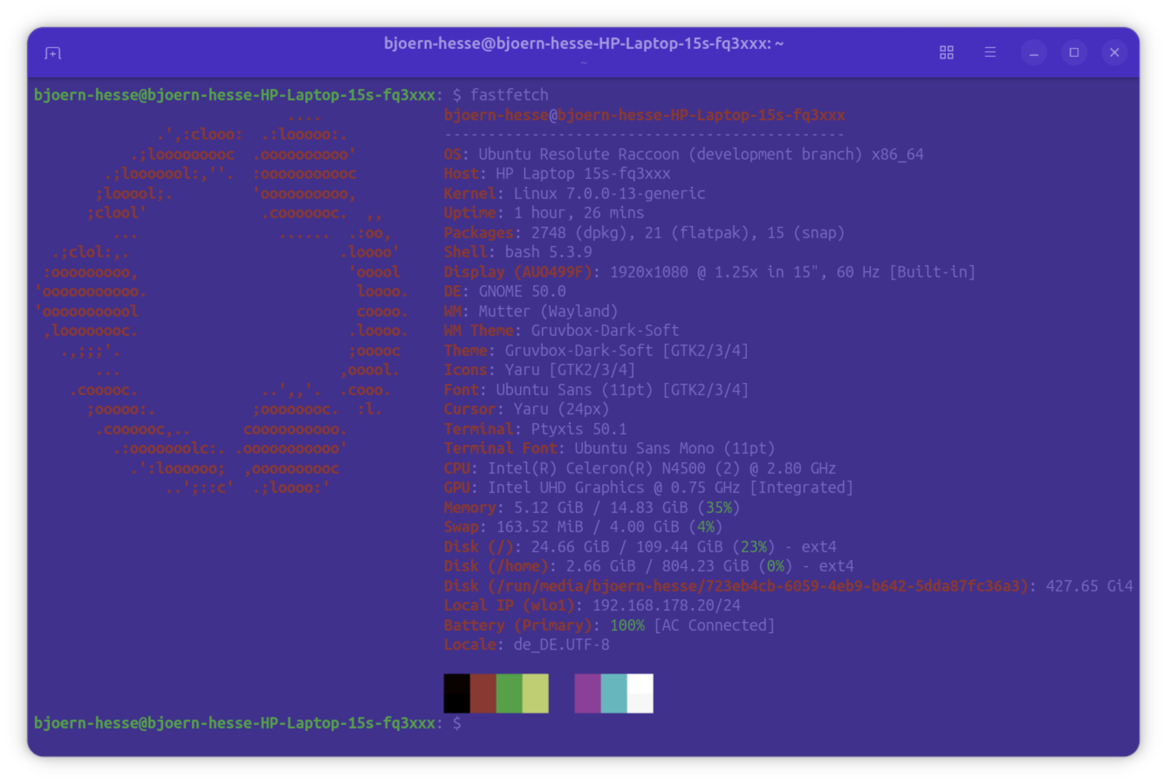Screen dimensions: 1167x784
Task: Click the cyan color block
Action: tap(613, 693)
